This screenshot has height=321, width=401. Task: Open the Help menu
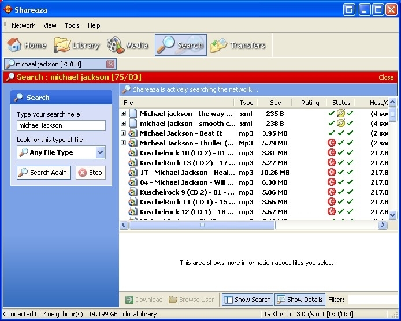[94, 25]
